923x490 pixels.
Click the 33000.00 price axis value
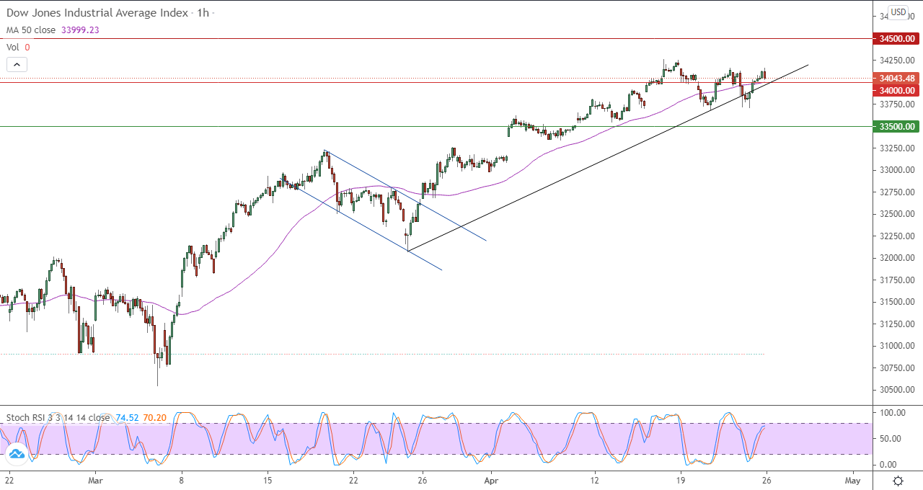click(896, 170)
